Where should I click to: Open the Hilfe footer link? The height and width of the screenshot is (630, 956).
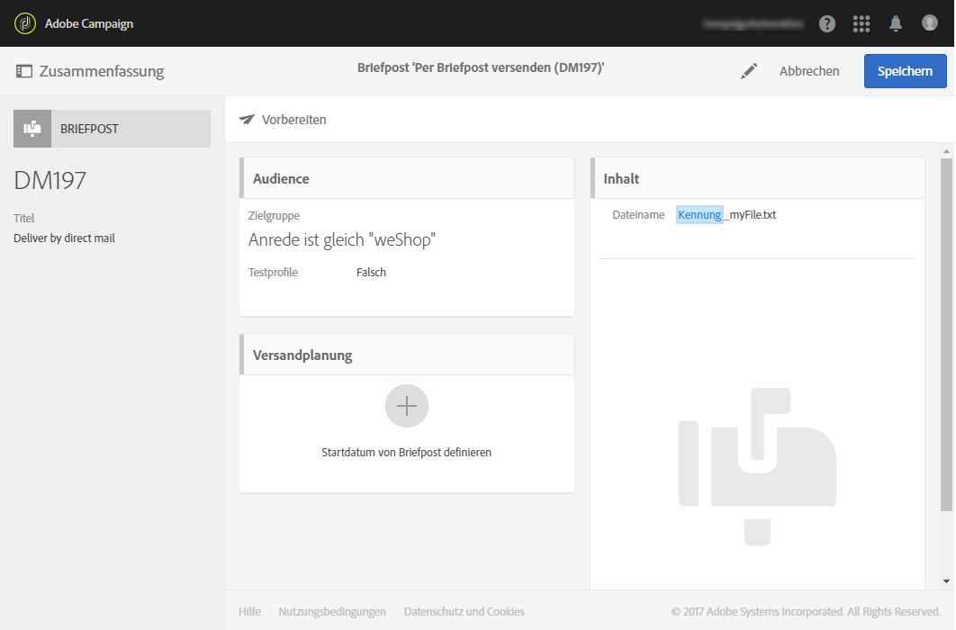click(x=249, y=612)
